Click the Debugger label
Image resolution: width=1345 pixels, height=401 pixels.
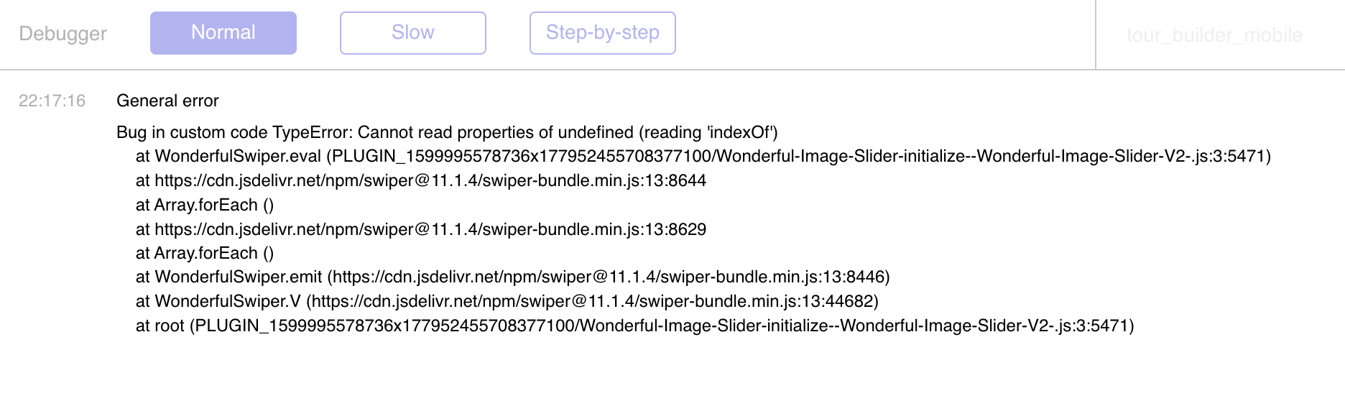click(63, 34)
